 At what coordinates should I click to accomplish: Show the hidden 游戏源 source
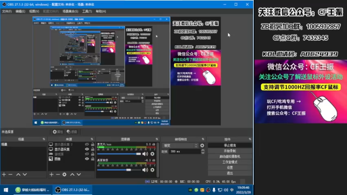[x=87, y=154]
